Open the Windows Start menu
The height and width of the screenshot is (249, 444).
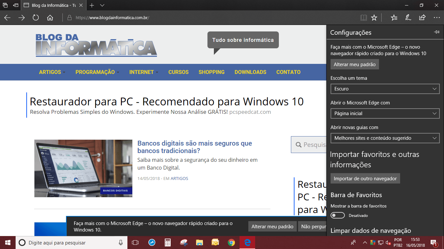click(x=8, y=243)
